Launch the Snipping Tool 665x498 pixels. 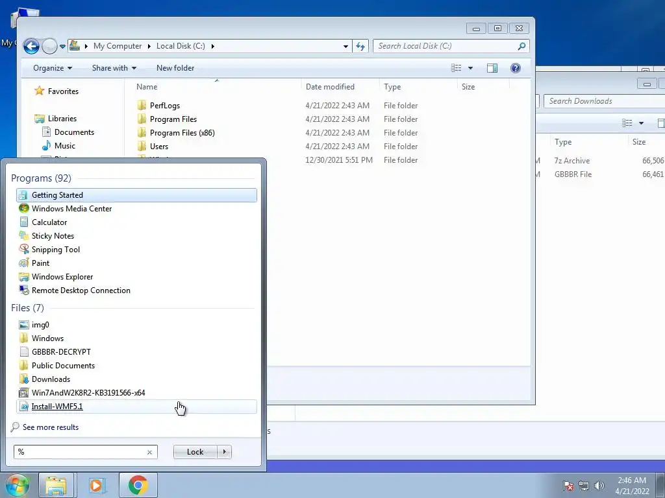tap(136, 249)
